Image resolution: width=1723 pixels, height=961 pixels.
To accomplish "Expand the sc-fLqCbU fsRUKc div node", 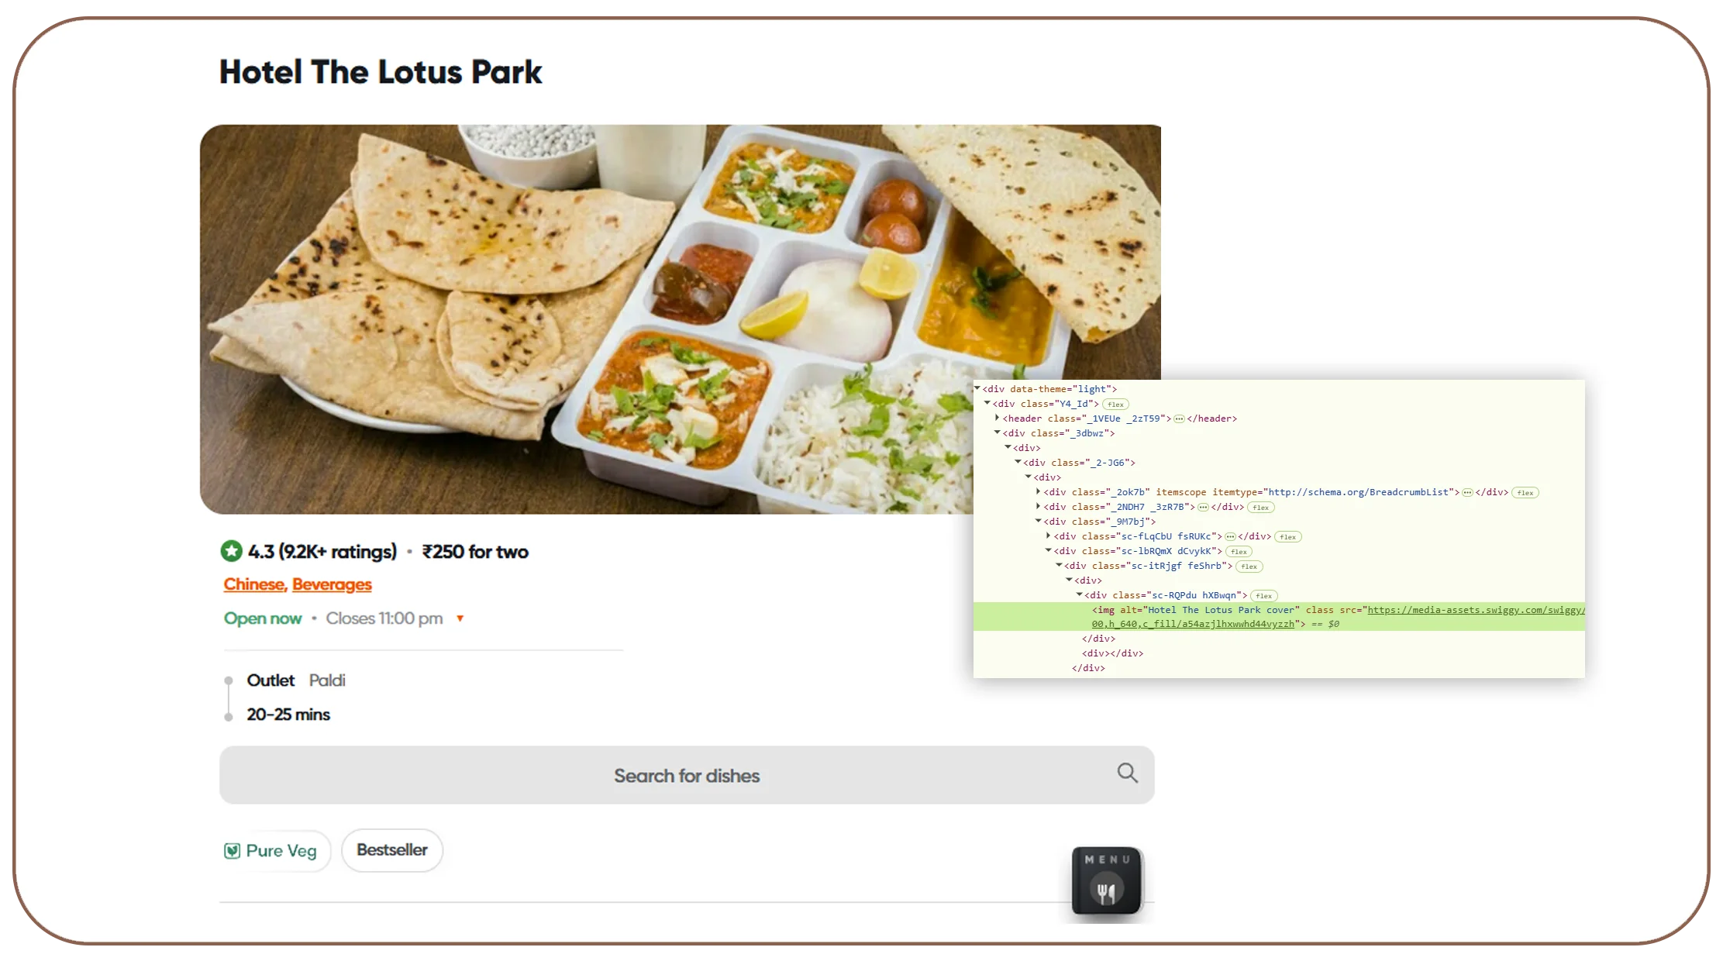I will [1048, 536].
